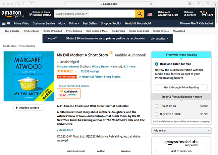Reload the page in the address bar
The width and height of the screenshot is (218, 155).
click(x=151, y=4)
